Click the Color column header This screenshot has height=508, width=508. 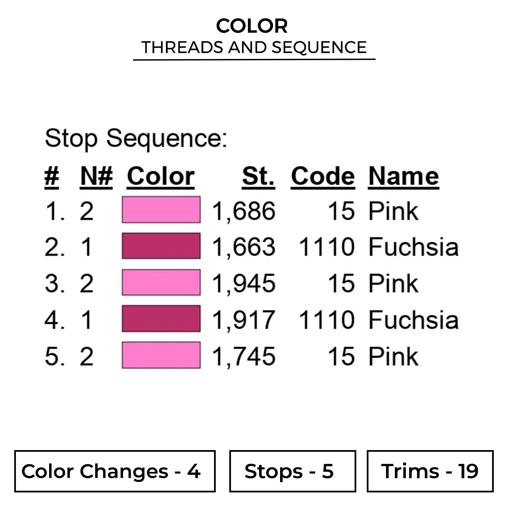coord(161,176)
